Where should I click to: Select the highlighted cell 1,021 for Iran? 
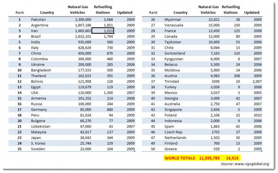point(103,31)
